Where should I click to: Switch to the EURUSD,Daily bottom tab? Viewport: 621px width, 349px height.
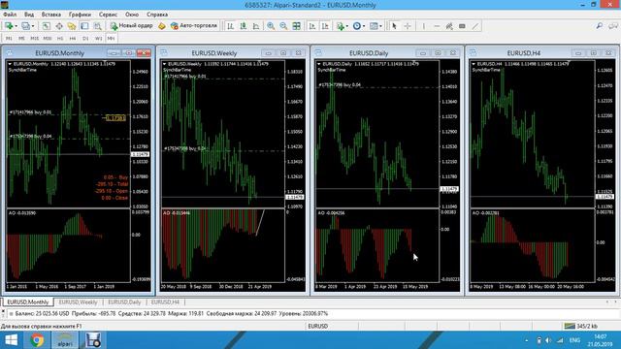tap(124, 301)
